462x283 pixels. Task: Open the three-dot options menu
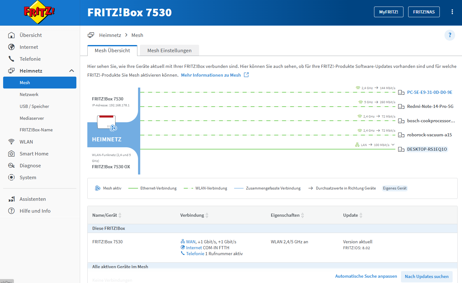point(452,12)
